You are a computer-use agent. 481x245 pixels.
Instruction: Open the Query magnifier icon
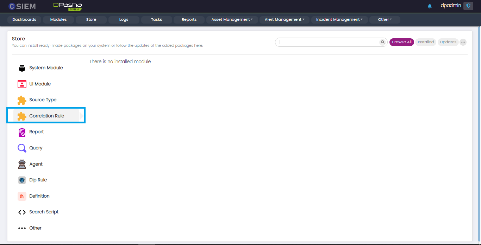click(x=22, y=148)
